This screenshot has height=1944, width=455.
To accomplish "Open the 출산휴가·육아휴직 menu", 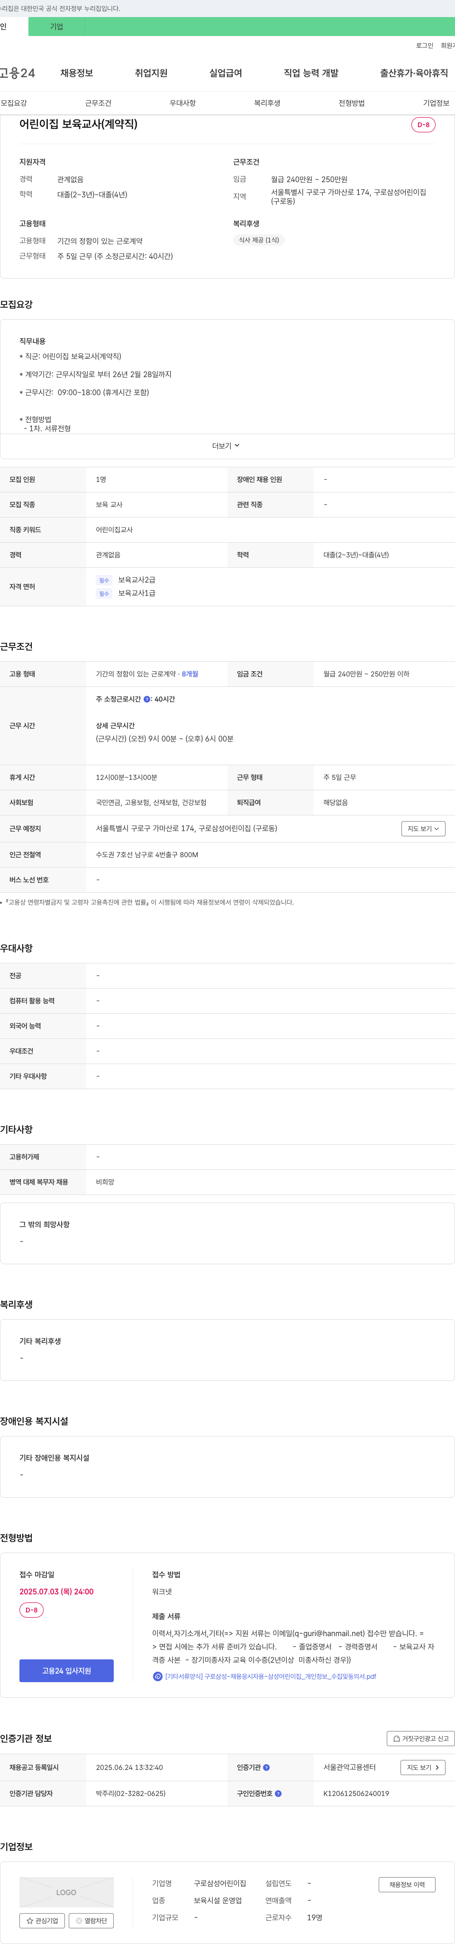I will click(x=413, y=73).
